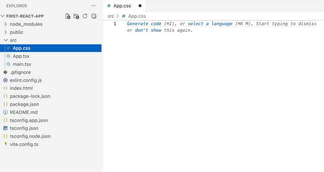Click the New File icon in Explorer
Image resolution: width=324 pixels, height=172 pixels.
[x=68, y=16]
